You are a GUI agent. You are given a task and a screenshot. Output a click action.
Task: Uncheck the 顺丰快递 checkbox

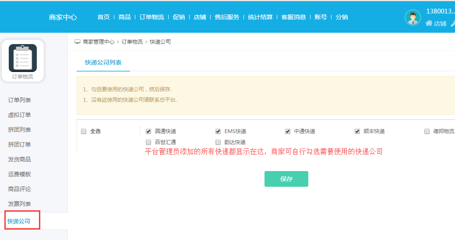pyautogui.click(x=357, y=131)
